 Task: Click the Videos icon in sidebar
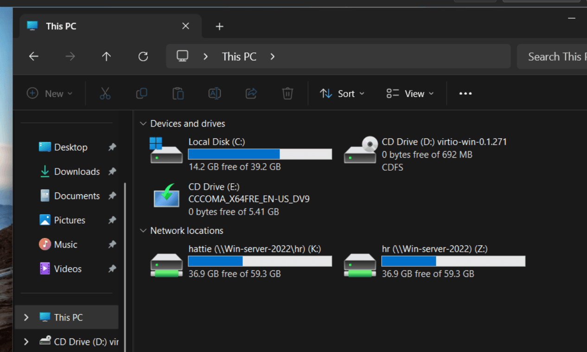pyautogui.click(x=45, y=269)
